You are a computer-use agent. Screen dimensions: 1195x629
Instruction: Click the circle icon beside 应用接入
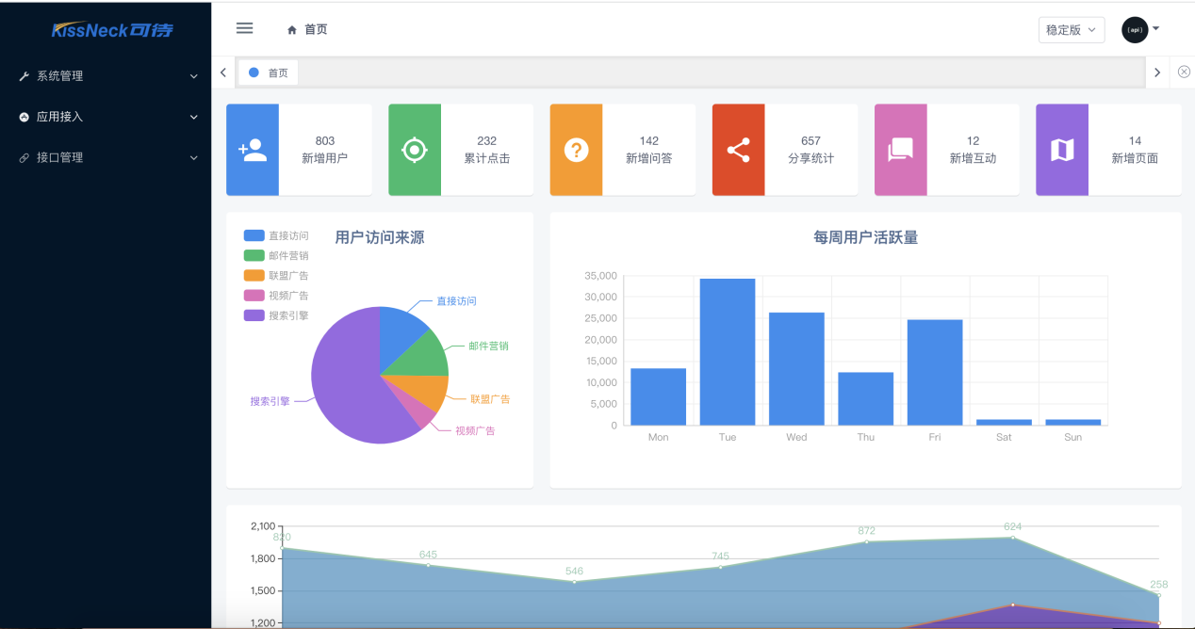(24, 117)
